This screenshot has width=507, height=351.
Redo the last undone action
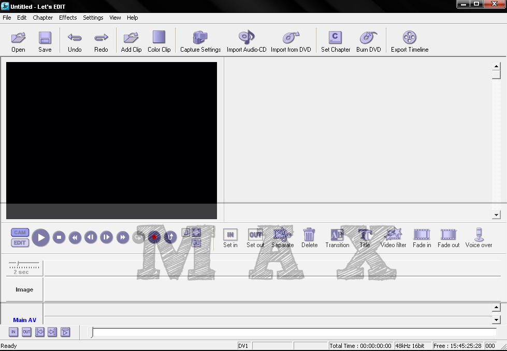(101, 41)
